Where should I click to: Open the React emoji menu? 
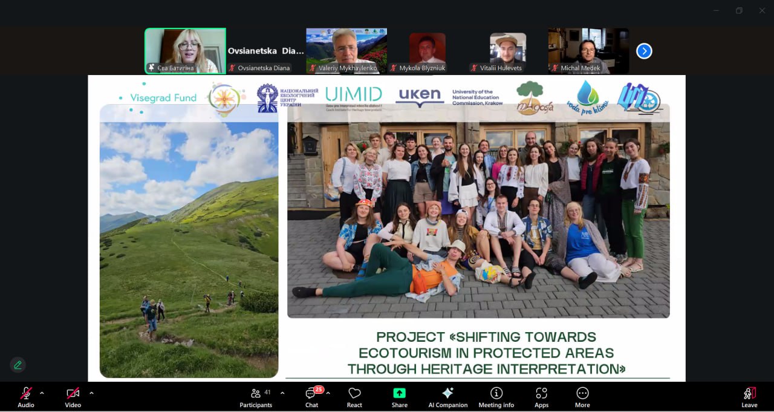click(354, 396)
